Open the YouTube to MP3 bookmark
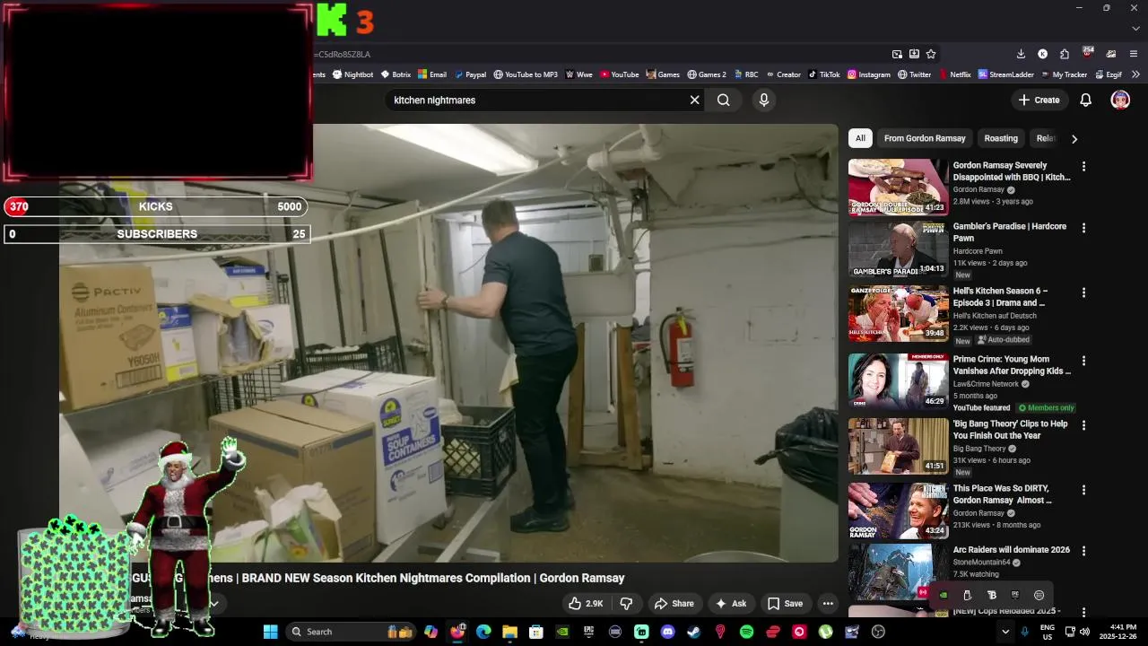Image resolution: width=1148 pixels, height=646 pixels. click(x=526, y=74)
